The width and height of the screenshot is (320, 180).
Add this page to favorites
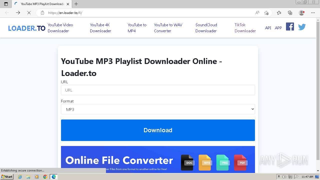tap(266, 13)
